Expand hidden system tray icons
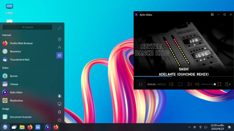This screenshot has width=234, height=131. (x=189, y=127)
